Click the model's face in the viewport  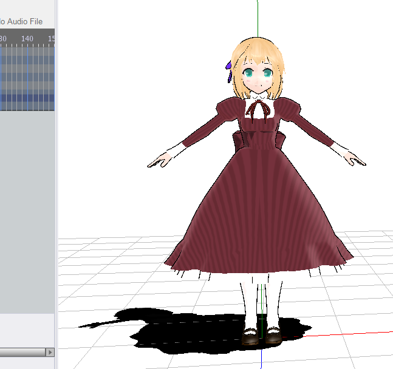click(258, 76)
